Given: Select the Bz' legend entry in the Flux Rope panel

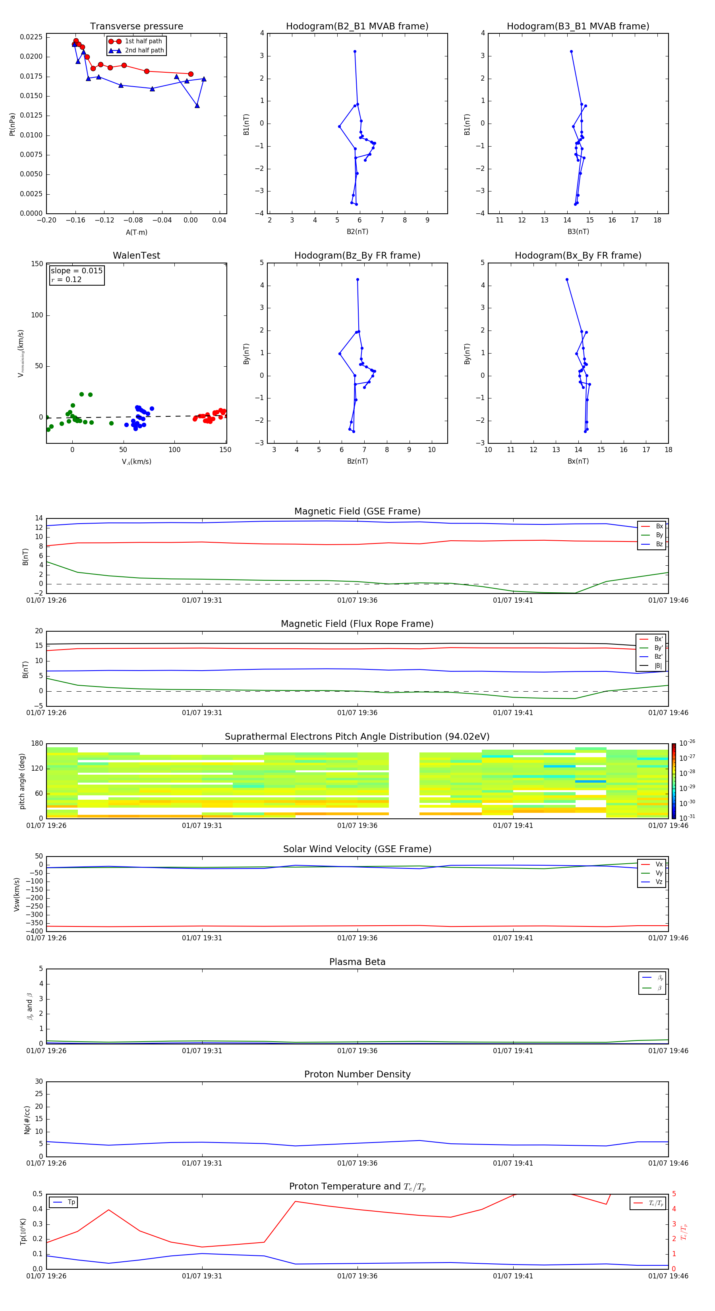Looking at the screenshot, I should [x=651, y=657].
